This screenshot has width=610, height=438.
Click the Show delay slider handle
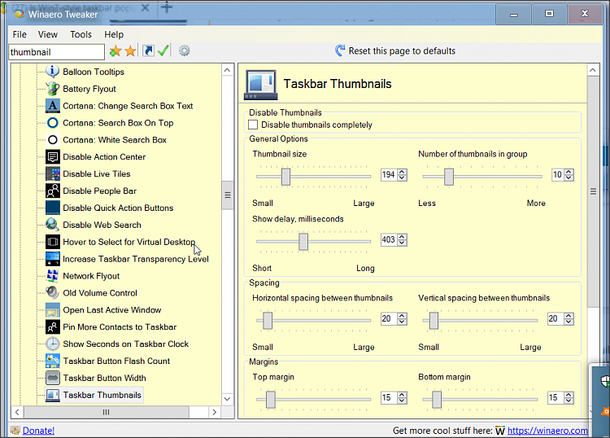303,242
